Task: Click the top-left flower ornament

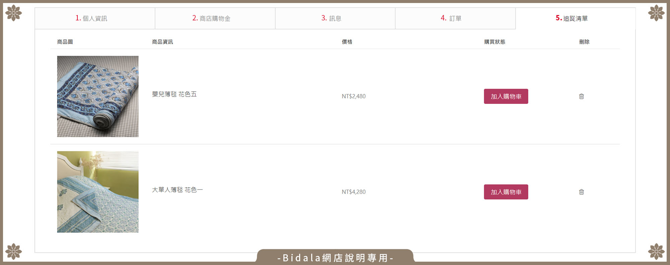Action: [14, 13]
